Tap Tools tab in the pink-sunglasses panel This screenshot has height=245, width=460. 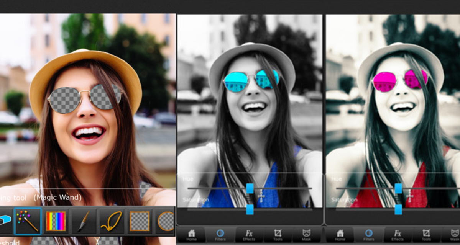[426, 235]
